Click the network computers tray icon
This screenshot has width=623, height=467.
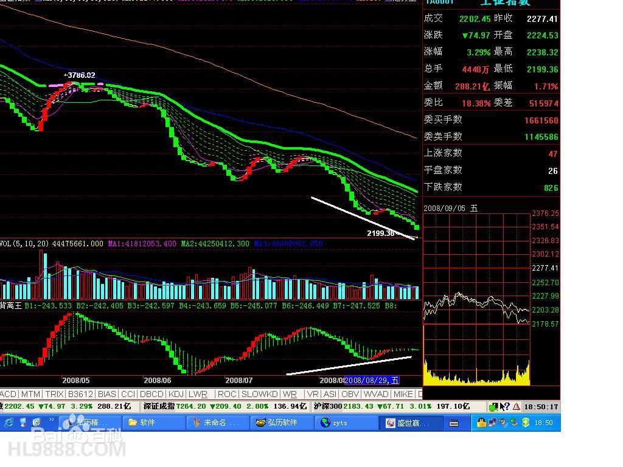(x=492, y=423)
